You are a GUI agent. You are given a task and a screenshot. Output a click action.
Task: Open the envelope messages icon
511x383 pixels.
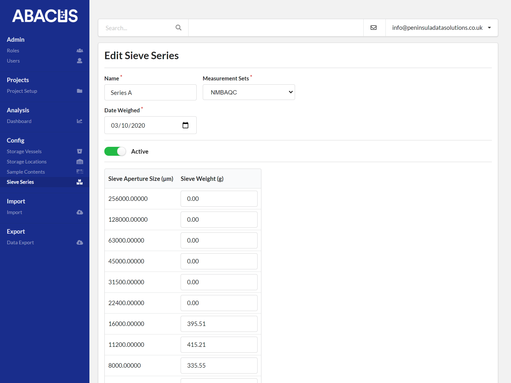[x=373, y=28]
